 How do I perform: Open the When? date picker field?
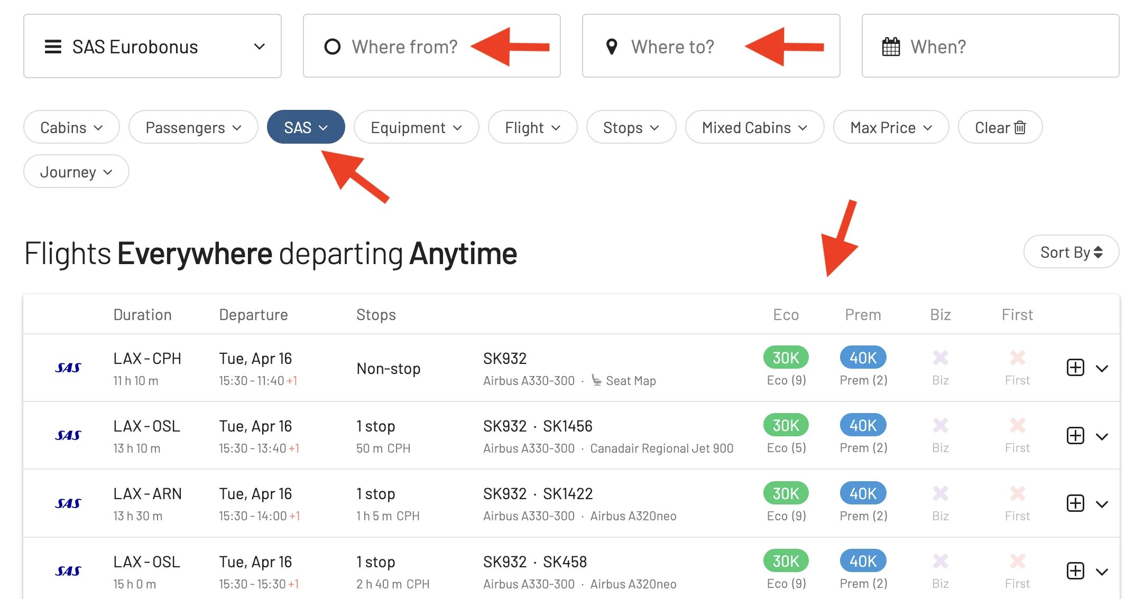pos(990,46)
